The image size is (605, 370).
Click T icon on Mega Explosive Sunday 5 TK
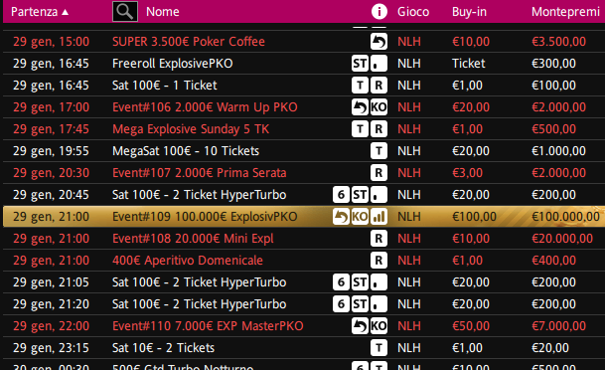[360, 129]
